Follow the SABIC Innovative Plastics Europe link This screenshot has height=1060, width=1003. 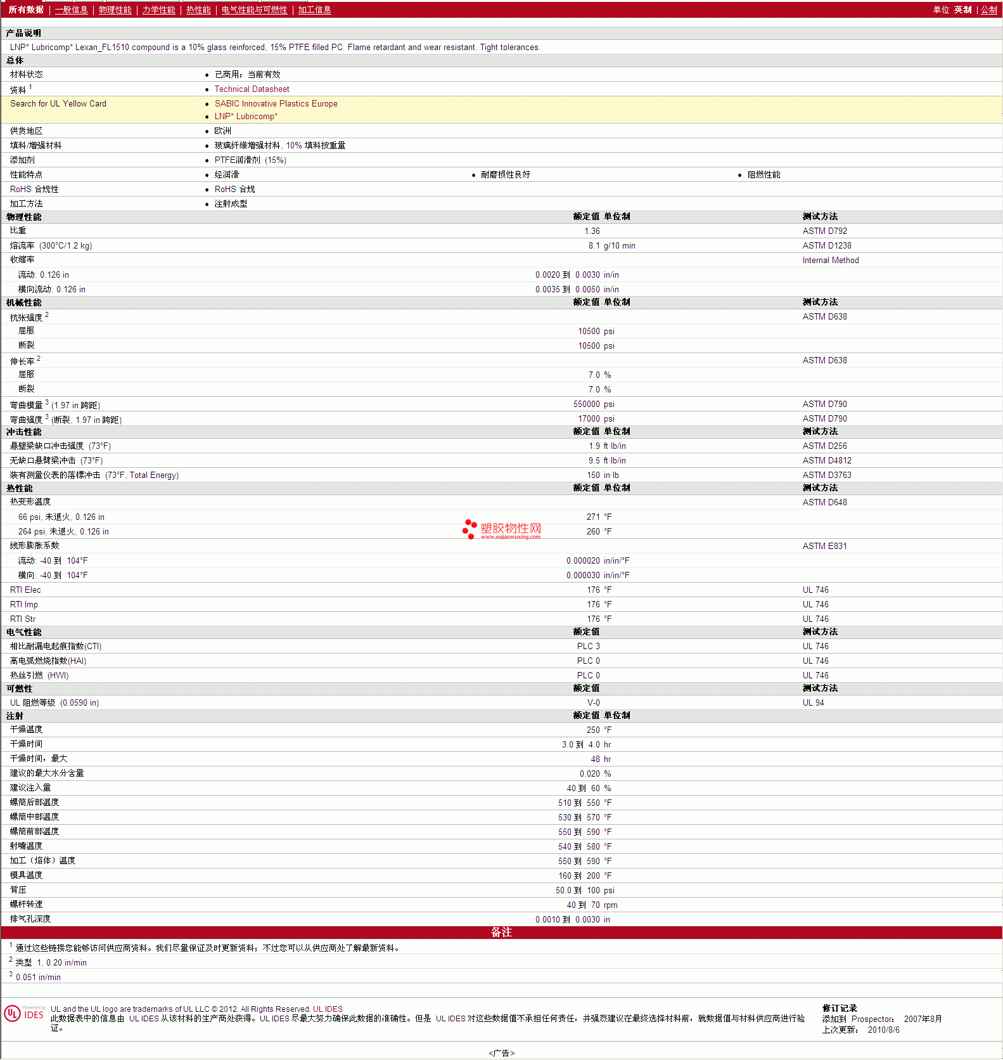point(276,104)
